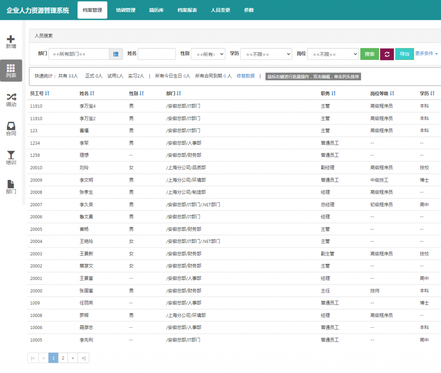Image resolution: width=441 pixels, height=373 pixels.
Task: Open the 岗位 dropdown filter
Action: coord(333,54)
